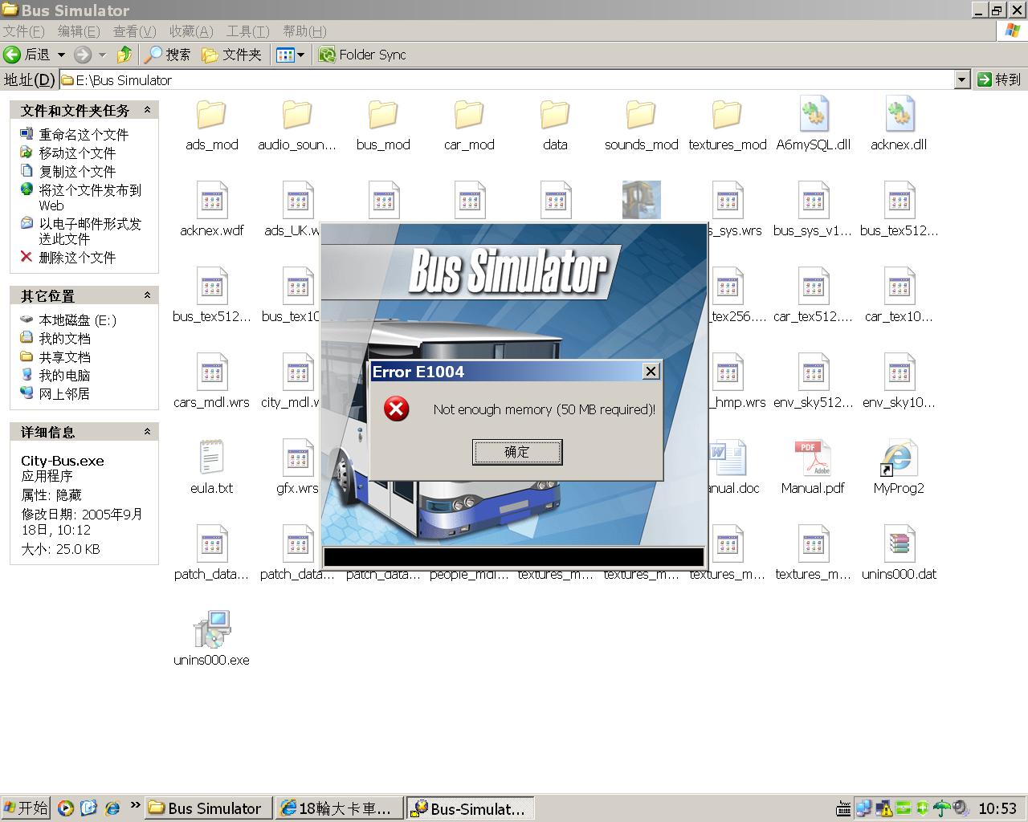The image size is (1028, 822).
Task: Select the unins000.exe installer icon
Action: point(211,631)
